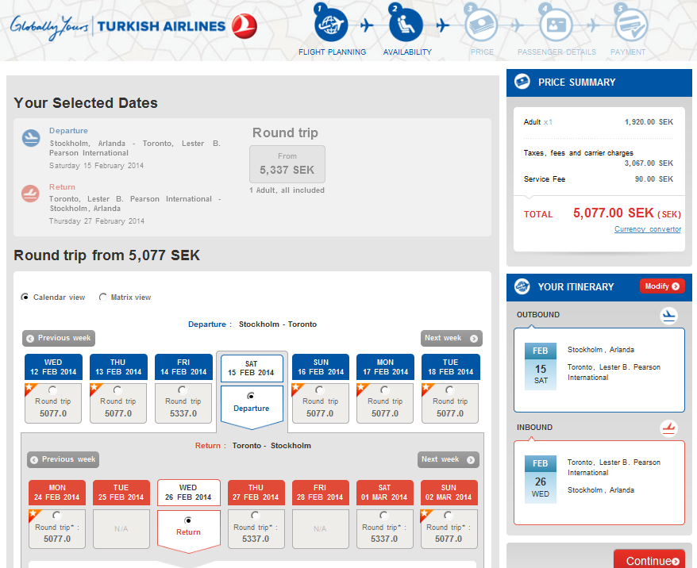The width and height of the screenshot is (697, 568).
Task: Go to departure Previous week
Action: click(x=59, y=338)
